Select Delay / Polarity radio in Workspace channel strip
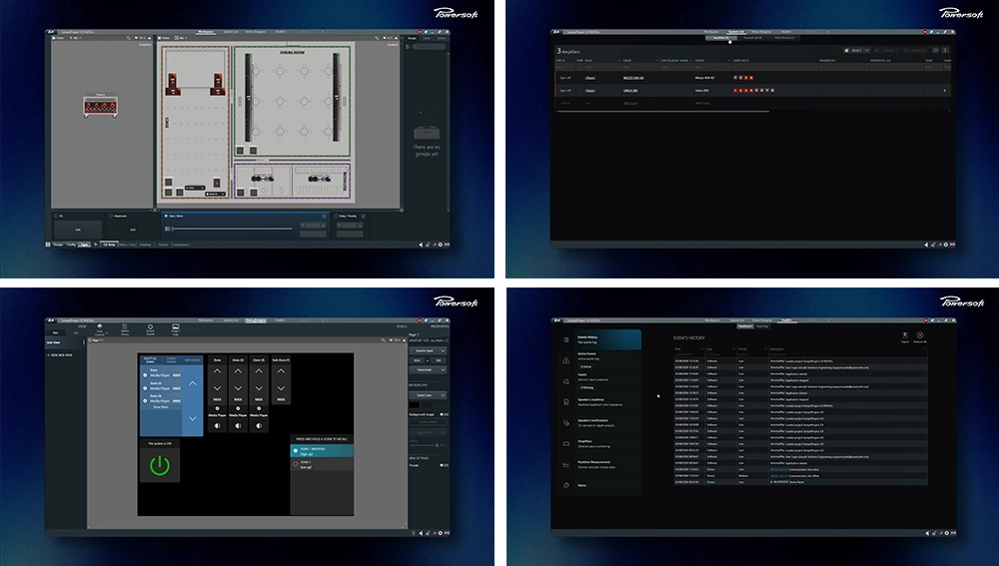 click(336, 216)
